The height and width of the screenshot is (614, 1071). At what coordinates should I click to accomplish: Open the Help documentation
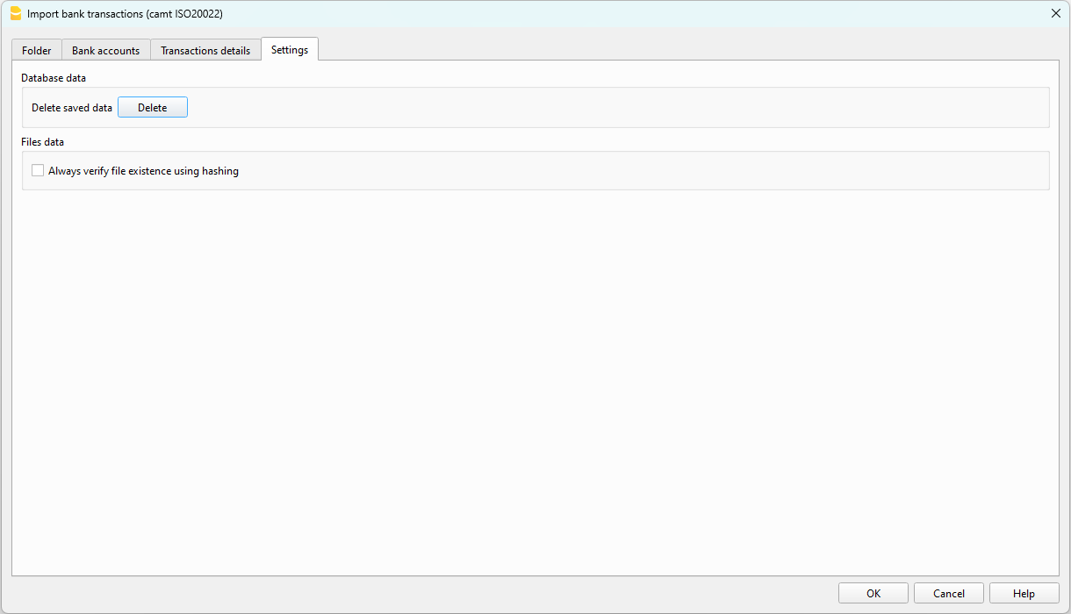point(1024,592)
